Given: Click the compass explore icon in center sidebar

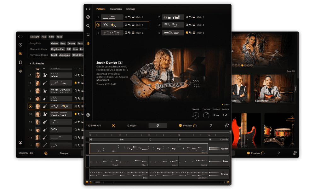Looking at the screenshot, I should click(x=88, y=17).
